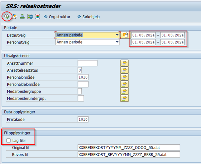Open multiple selection for Ansettelsesstatus
This screenshot has width=201, height=164.
pos(124,70)
